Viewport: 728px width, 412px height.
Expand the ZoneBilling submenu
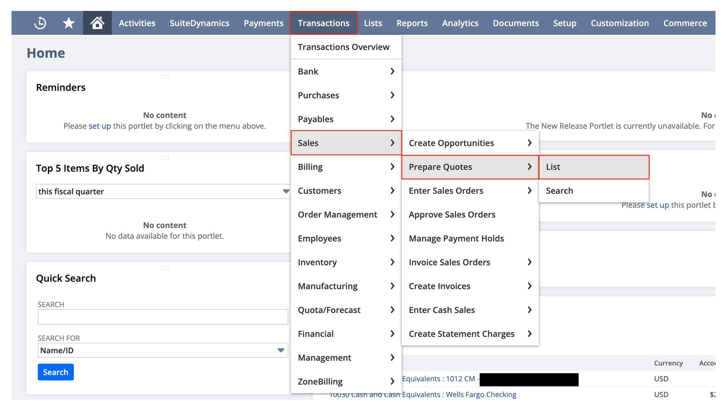coord(346,382)
